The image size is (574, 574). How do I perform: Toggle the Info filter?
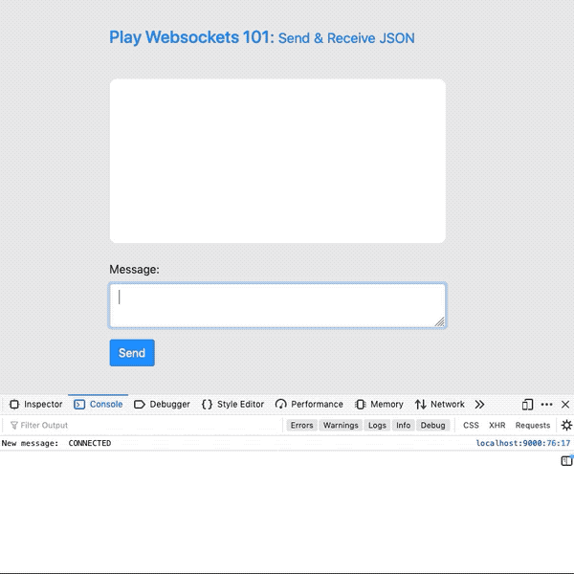403,425
